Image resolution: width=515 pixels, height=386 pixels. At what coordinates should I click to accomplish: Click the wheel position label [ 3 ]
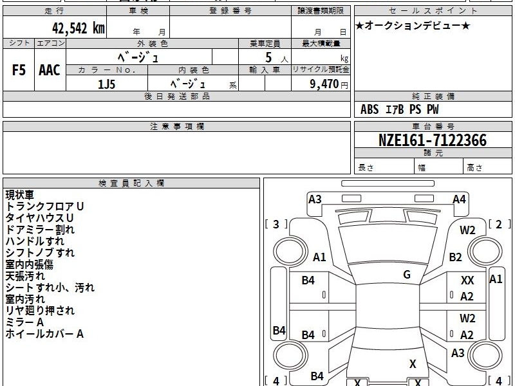click(x=276, y=224)
